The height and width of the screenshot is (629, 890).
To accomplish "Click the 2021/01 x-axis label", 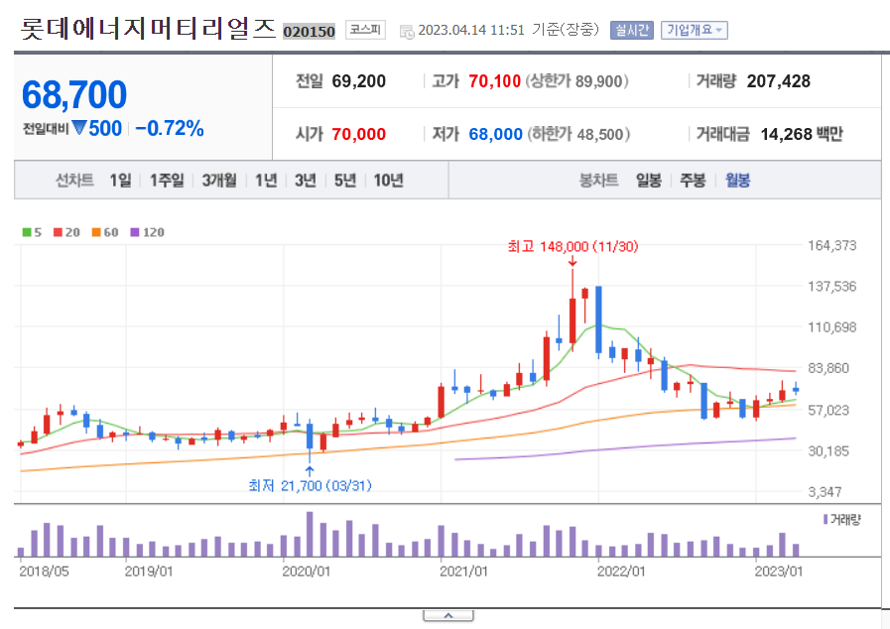I will (463, 571).
